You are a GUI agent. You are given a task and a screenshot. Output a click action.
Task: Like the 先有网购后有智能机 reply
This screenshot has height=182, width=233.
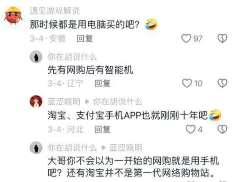pyautogui.click(x=187, y=83)
